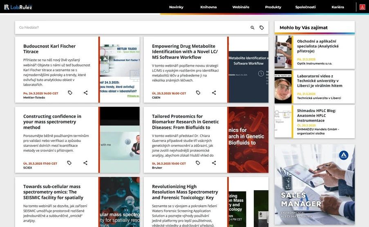Click Mettler Toledo webinar thumbnail image

(x=120, y=70)
